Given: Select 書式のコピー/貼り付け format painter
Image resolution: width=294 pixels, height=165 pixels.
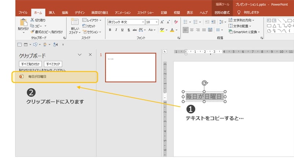Looking at the screenshot, I should 46,32.
